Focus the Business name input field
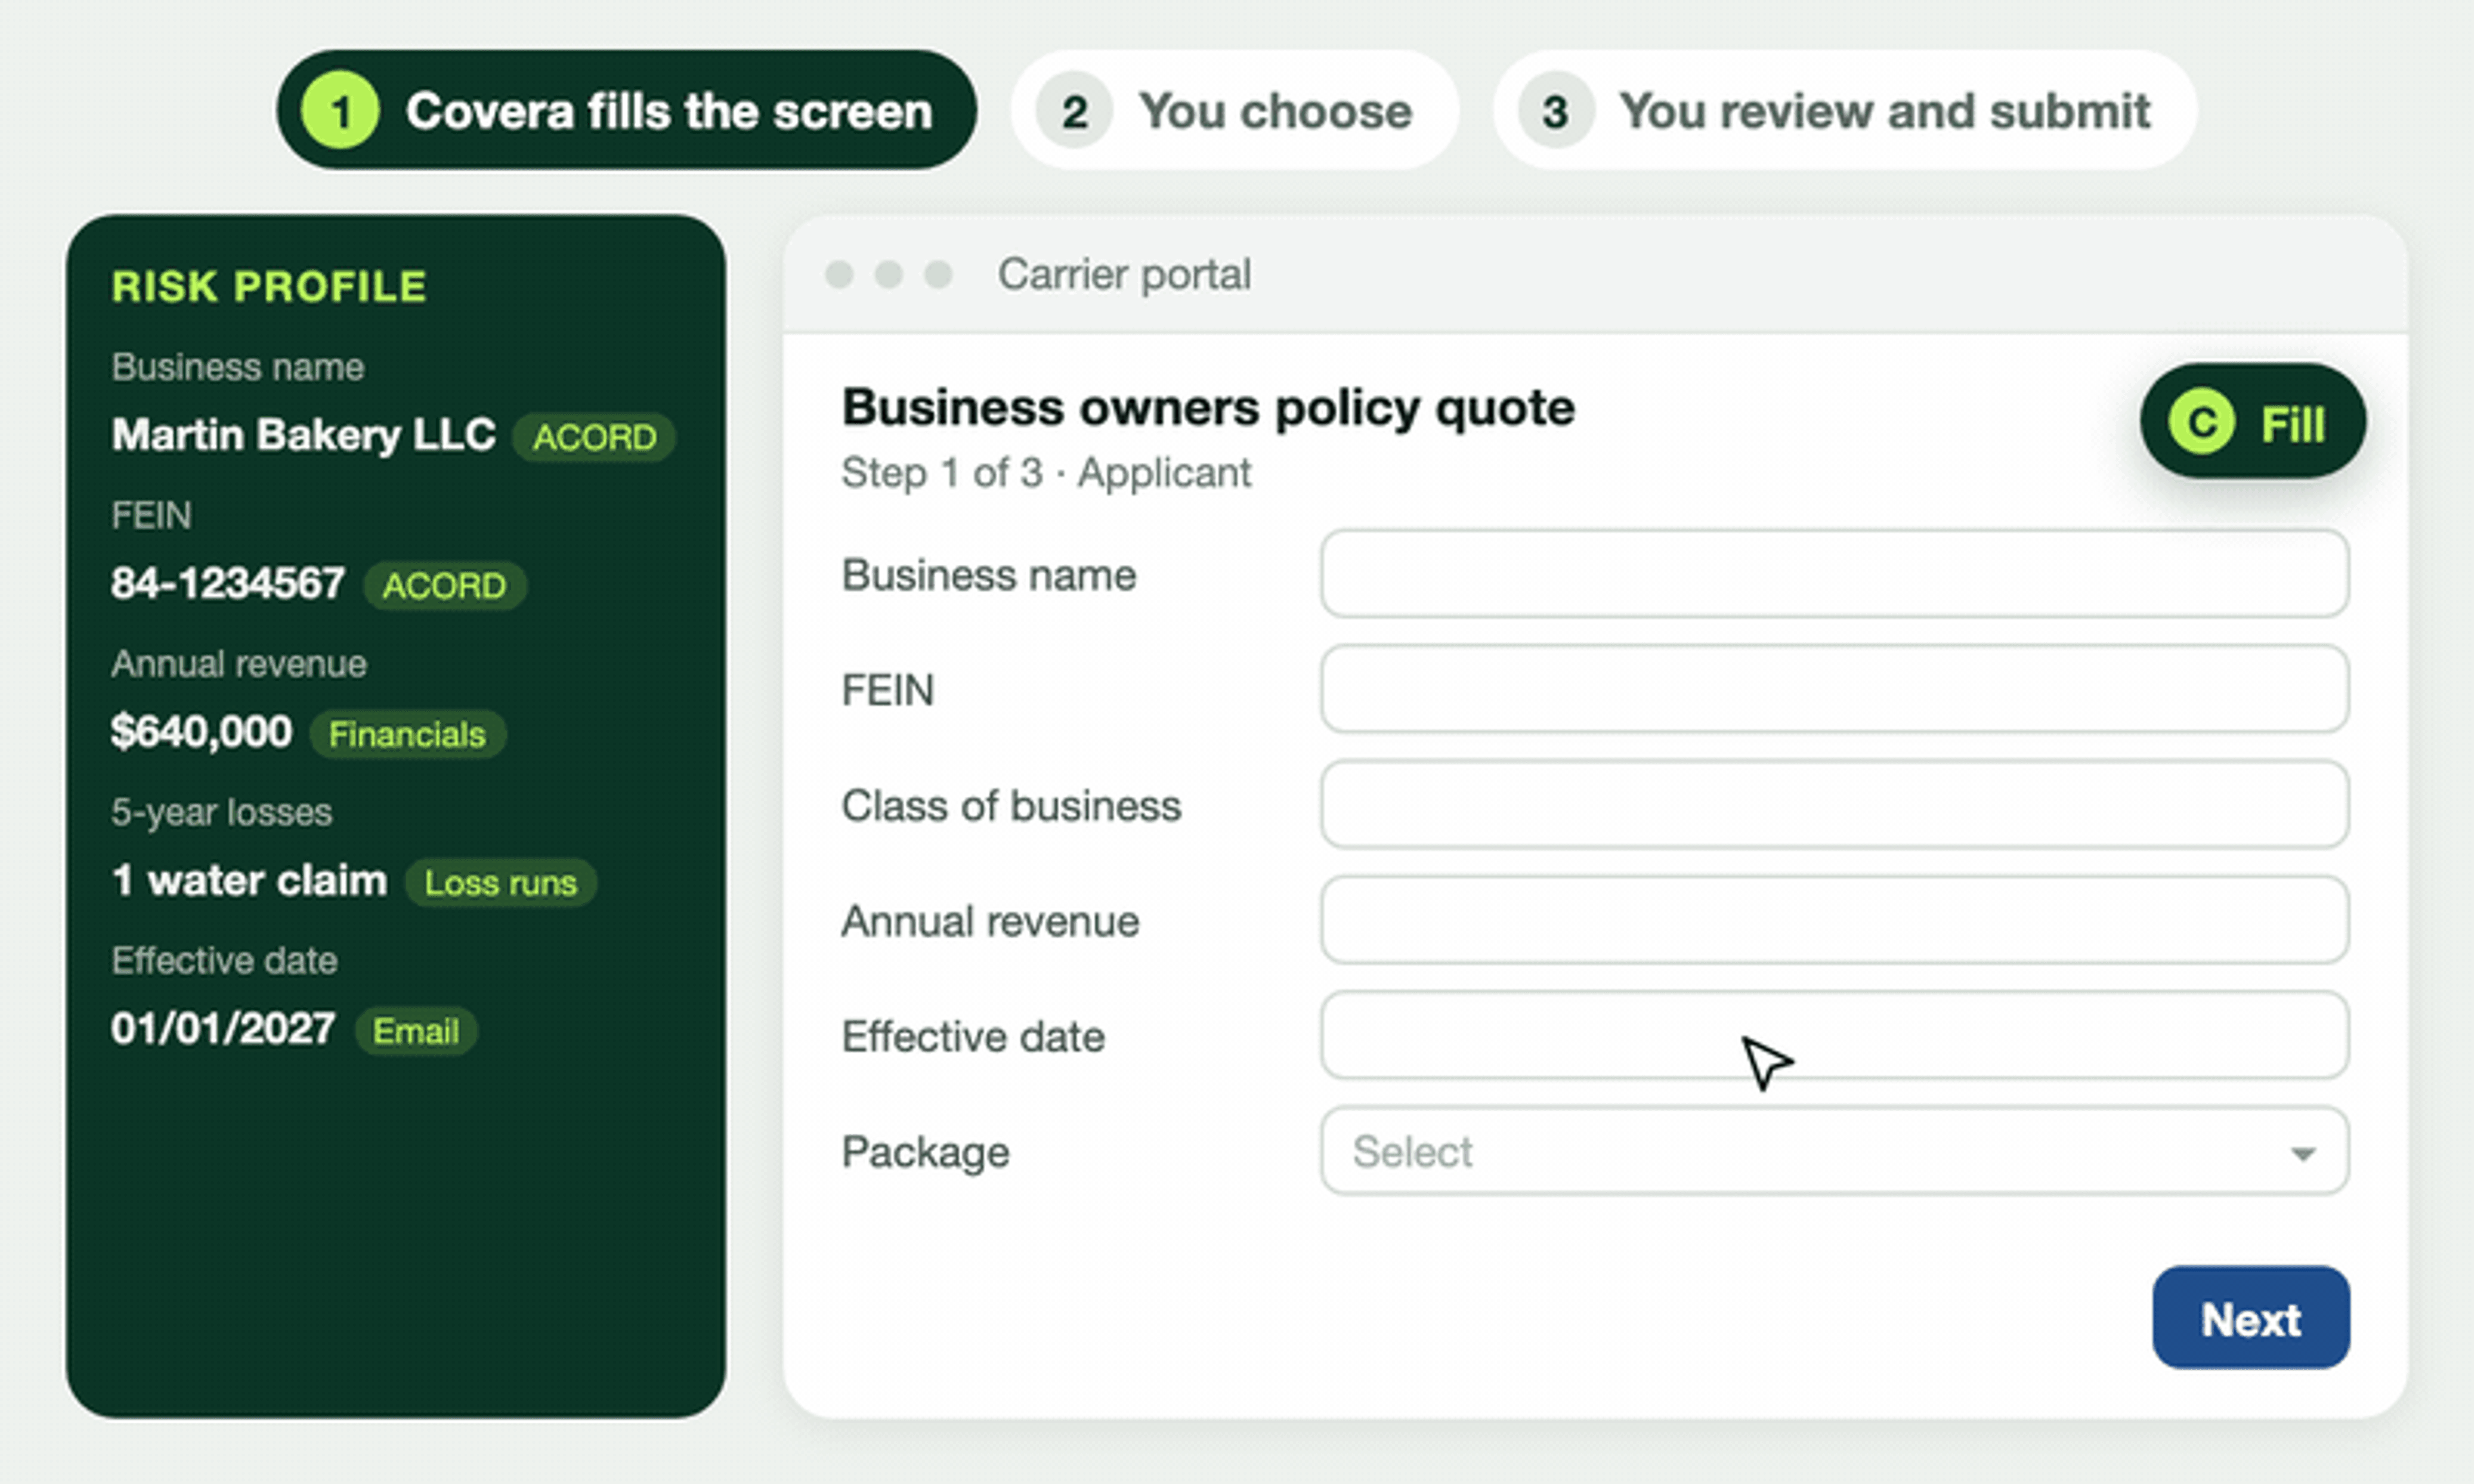This screenshot has width=2474, height=1484. pyautogui.click(x=1834, y=574)
